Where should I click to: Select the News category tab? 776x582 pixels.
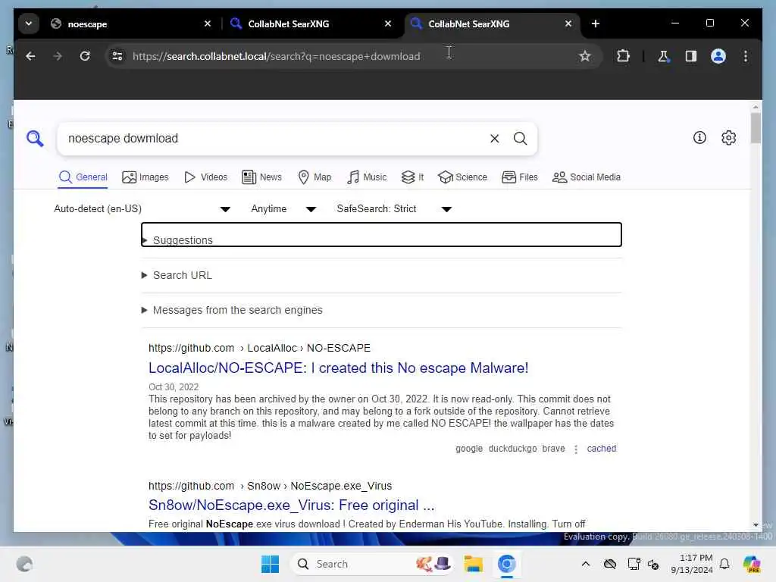click(261, 177)
